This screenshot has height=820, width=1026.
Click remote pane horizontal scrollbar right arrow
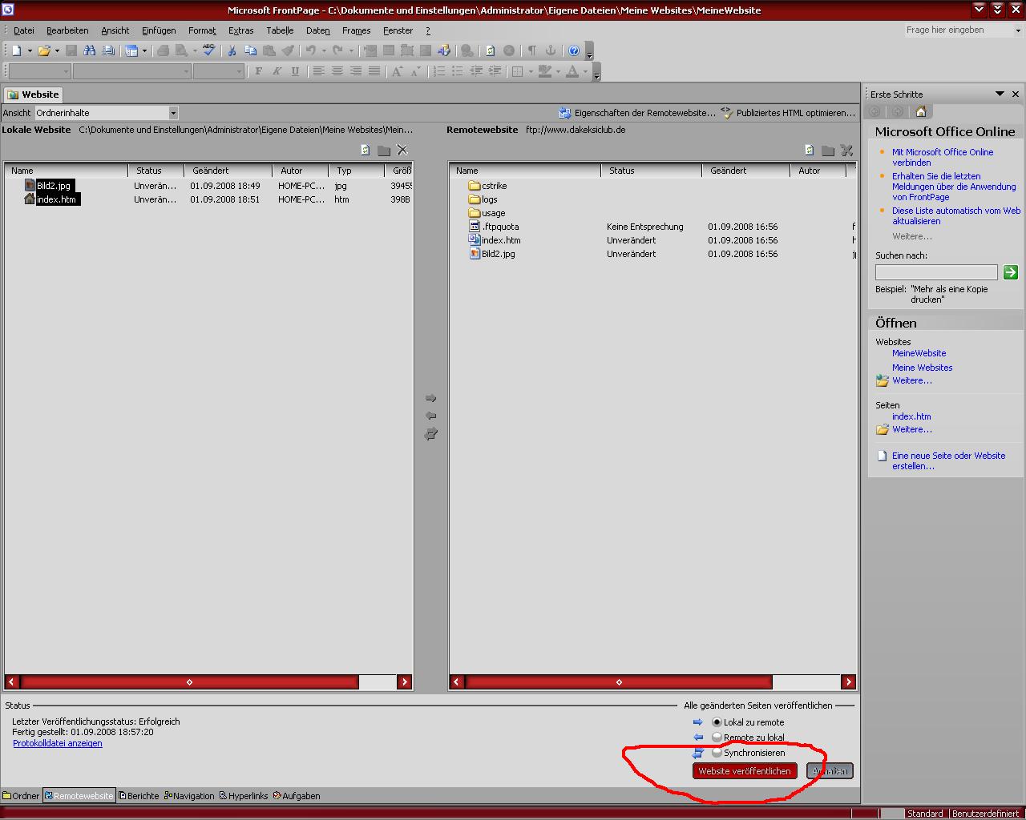[848, 682]
